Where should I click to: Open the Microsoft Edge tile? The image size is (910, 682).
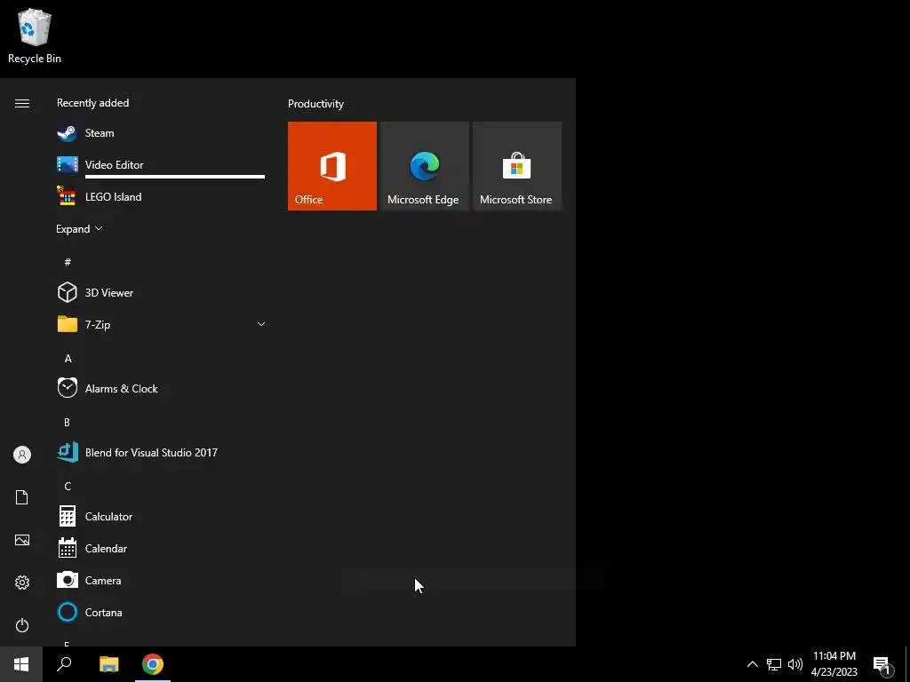(x=424, y=166)
